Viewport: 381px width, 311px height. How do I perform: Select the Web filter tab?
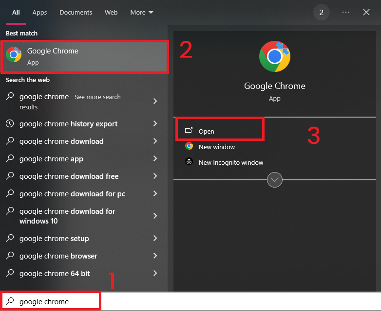coord(111,12)
